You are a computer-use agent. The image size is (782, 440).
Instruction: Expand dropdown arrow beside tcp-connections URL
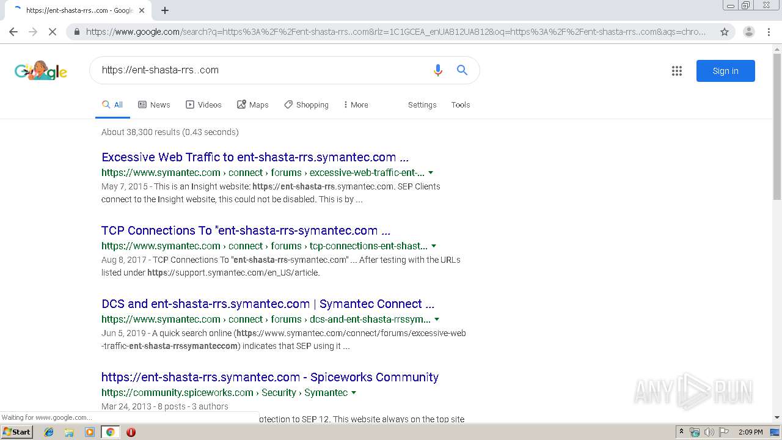(434, 246)
